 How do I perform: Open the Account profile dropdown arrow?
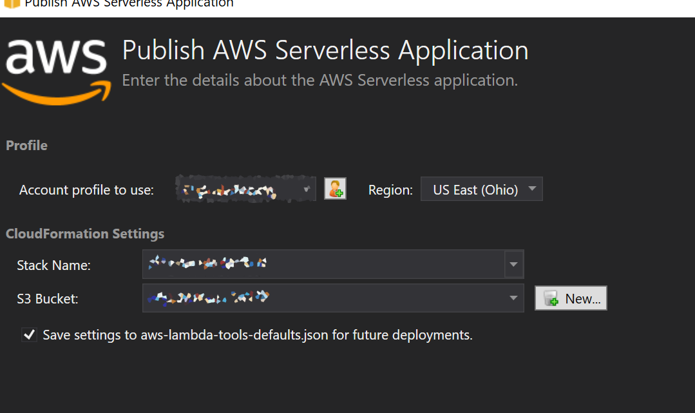tap(309, 189)
